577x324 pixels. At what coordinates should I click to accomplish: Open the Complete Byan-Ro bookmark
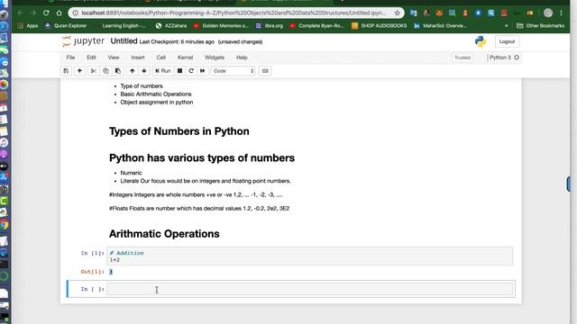click(x=316, y=26)
